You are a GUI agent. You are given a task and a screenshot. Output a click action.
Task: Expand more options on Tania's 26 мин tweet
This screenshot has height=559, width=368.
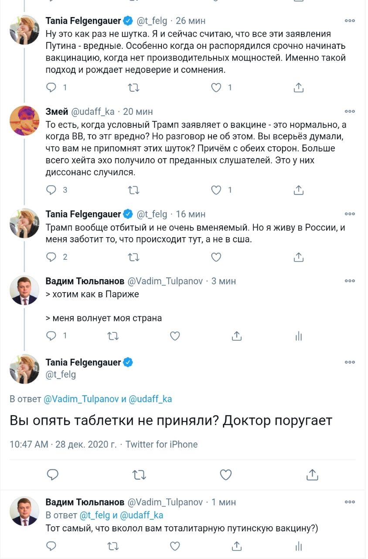pos(350,21)
